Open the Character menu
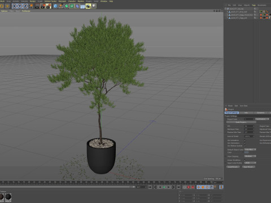The width and height of the screenshot is (271, 203). (x=72, y=1)
